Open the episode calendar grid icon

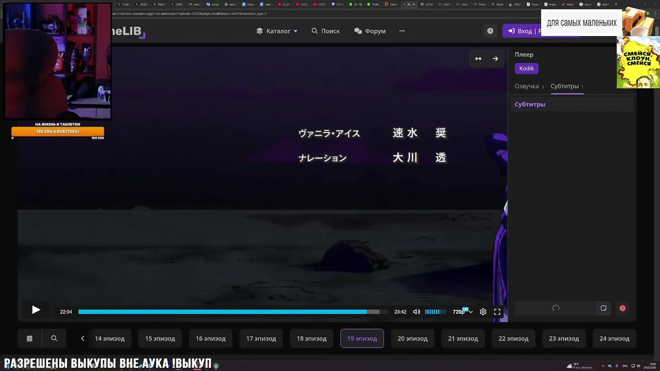point(29,339)
